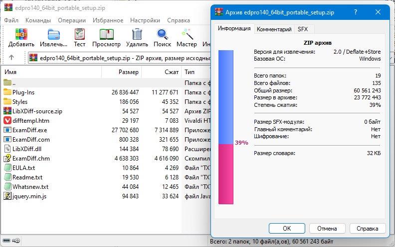395x247 pixels.
Task: Click the help question mark in dialog title
Action: coord(356,12)
